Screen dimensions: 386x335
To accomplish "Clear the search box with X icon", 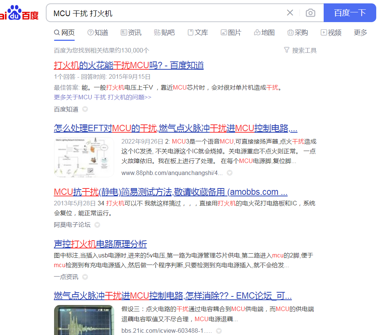I will (290, 13).
